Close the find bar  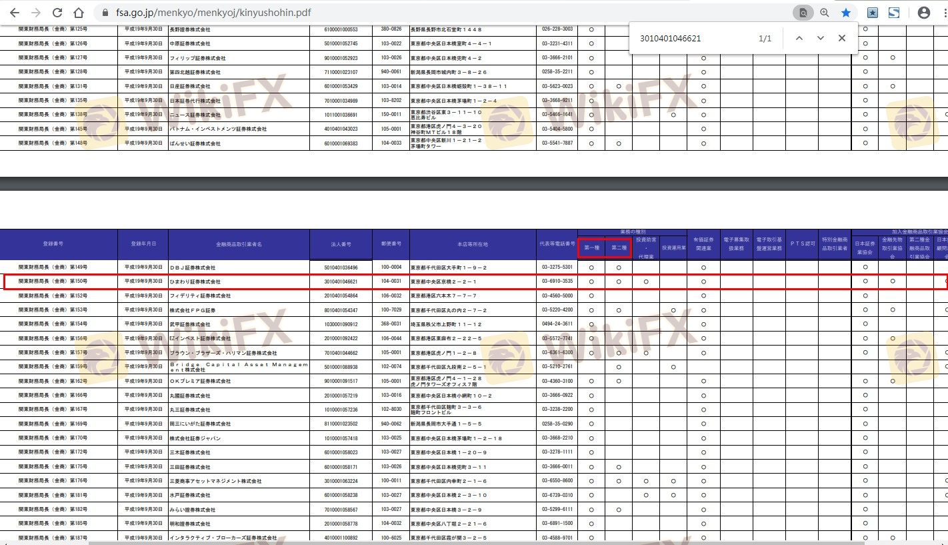point(842,38)
